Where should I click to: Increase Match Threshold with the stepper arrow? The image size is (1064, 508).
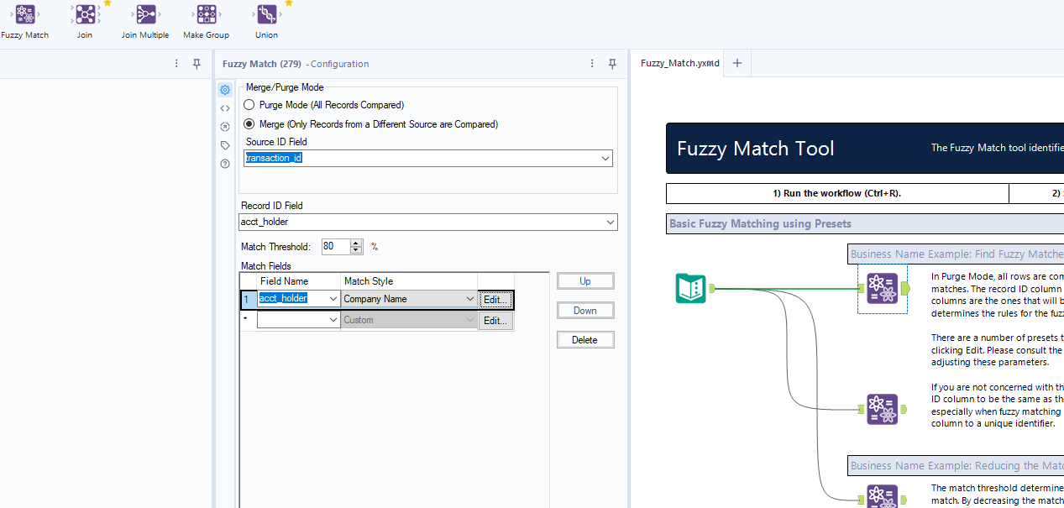point(354,243)
